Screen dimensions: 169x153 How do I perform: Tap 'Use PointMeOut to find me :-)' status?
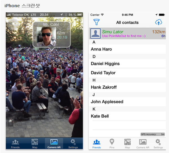[x=124, y=36]
